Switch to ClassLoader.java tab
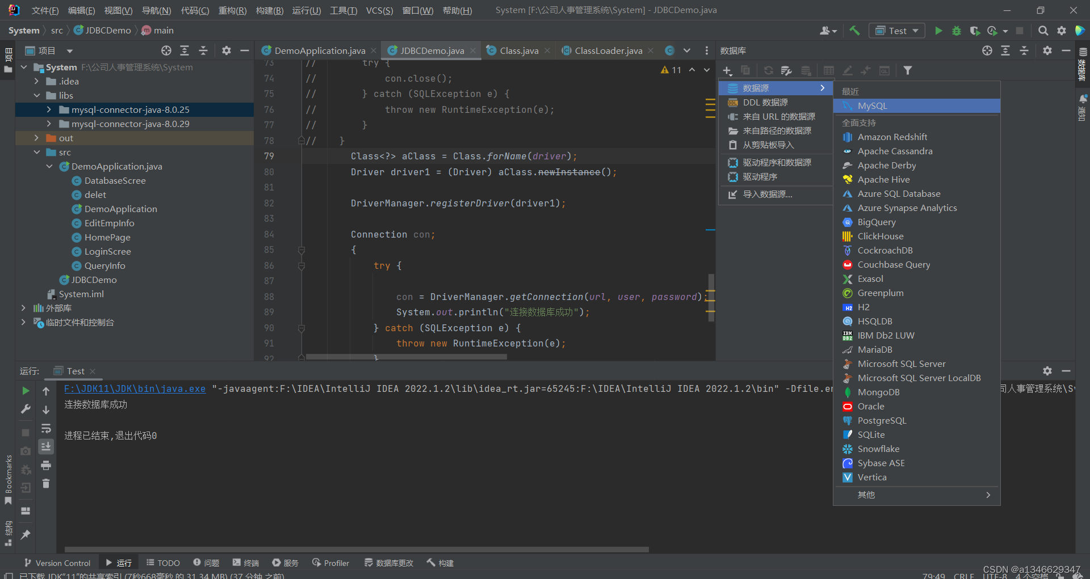The width and height of the screenshot is (1090, 579). (x=608, y=50)
